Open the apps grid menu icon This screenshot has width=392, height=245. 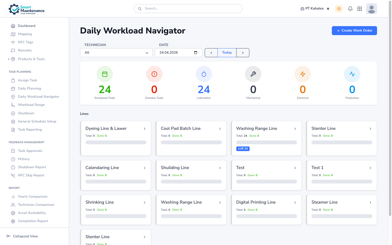pyautogui.click(x=360, y=9)
